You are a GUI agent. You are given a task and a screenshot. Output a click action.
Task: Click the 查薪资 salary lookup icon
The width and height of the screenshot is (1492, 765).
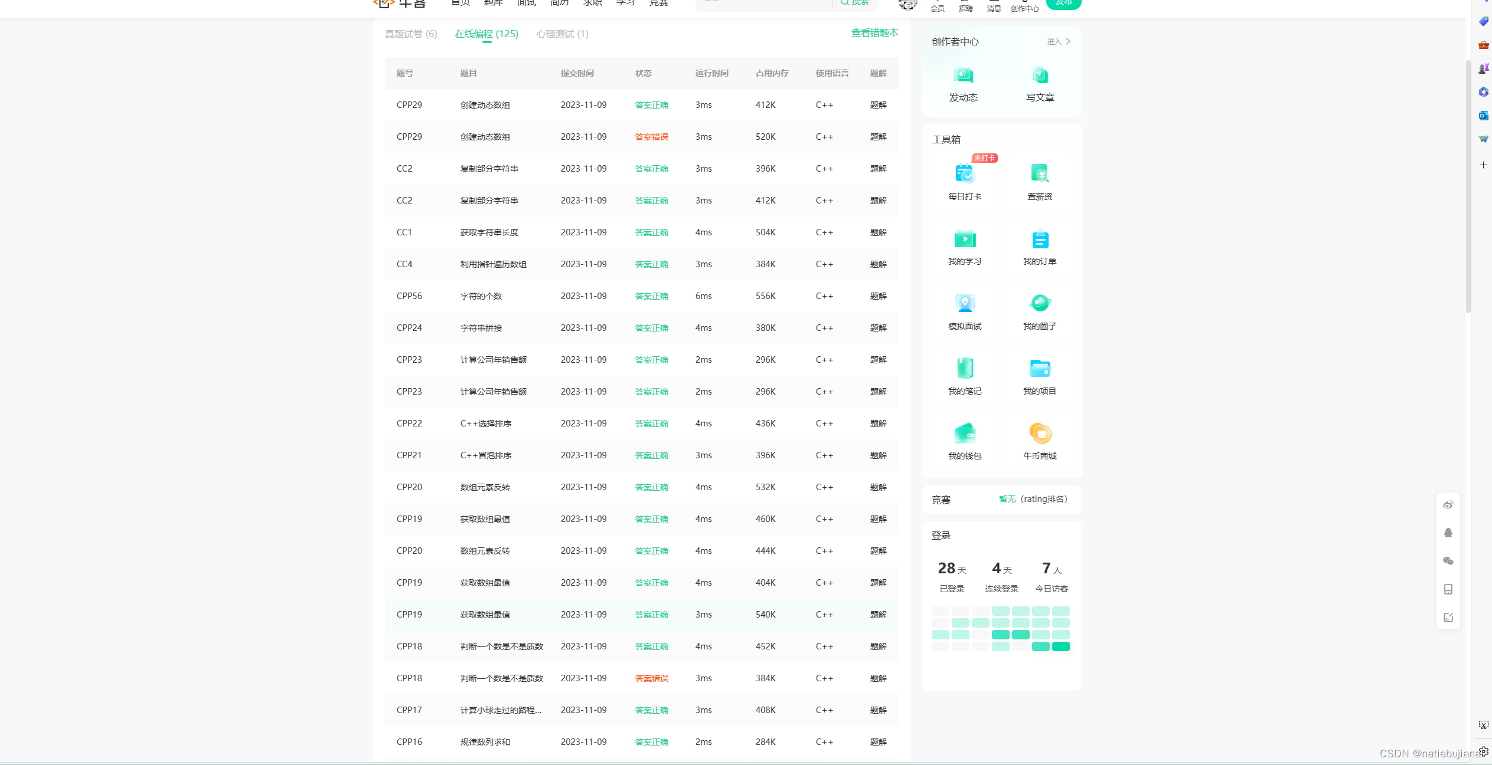[x=1039, y=175]
